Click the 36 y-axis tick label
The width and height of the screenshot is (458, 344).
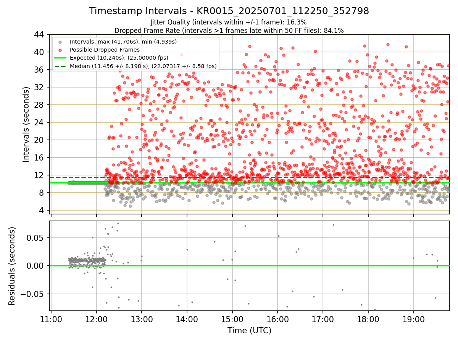click(x=40, y=70)
